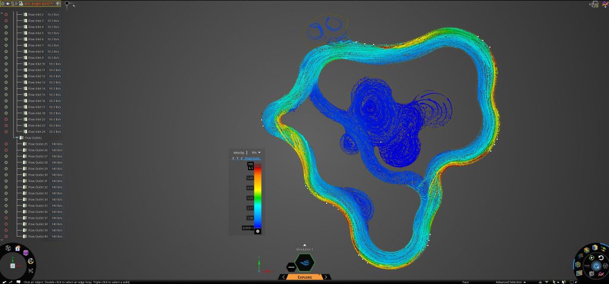The image size is (609, 284).
Task: Click the home view icon in the view wheel
Action: click(17, 248)
